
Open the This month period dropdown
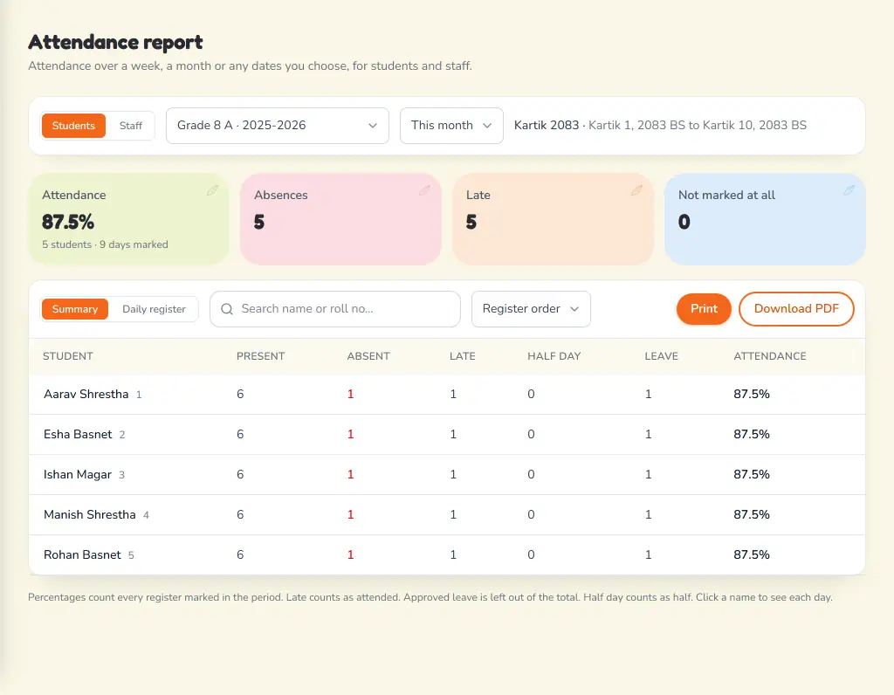[451, 126]
